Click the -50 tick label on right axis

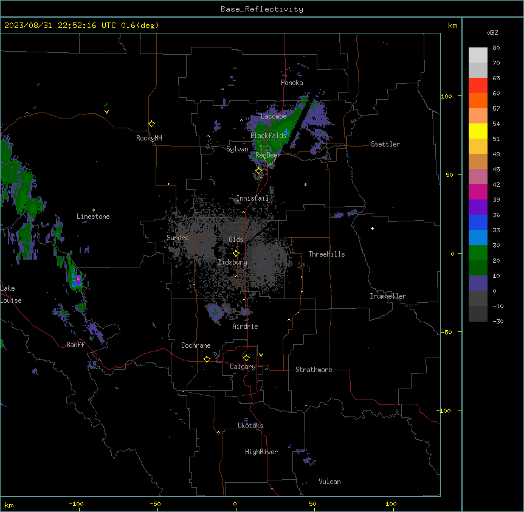447,332
